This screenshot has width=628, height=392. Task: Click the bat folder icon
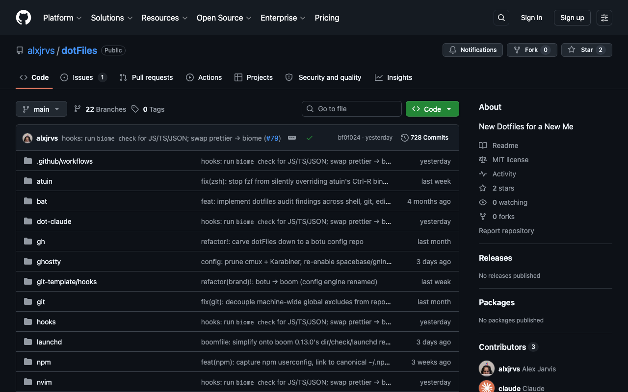[x=28, y=201]
